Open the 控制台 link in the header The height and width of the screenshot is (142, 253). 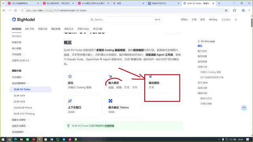point(184,19)
